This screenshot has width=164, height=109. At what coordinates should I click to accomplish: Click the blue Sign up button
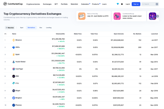click(136, 4)
